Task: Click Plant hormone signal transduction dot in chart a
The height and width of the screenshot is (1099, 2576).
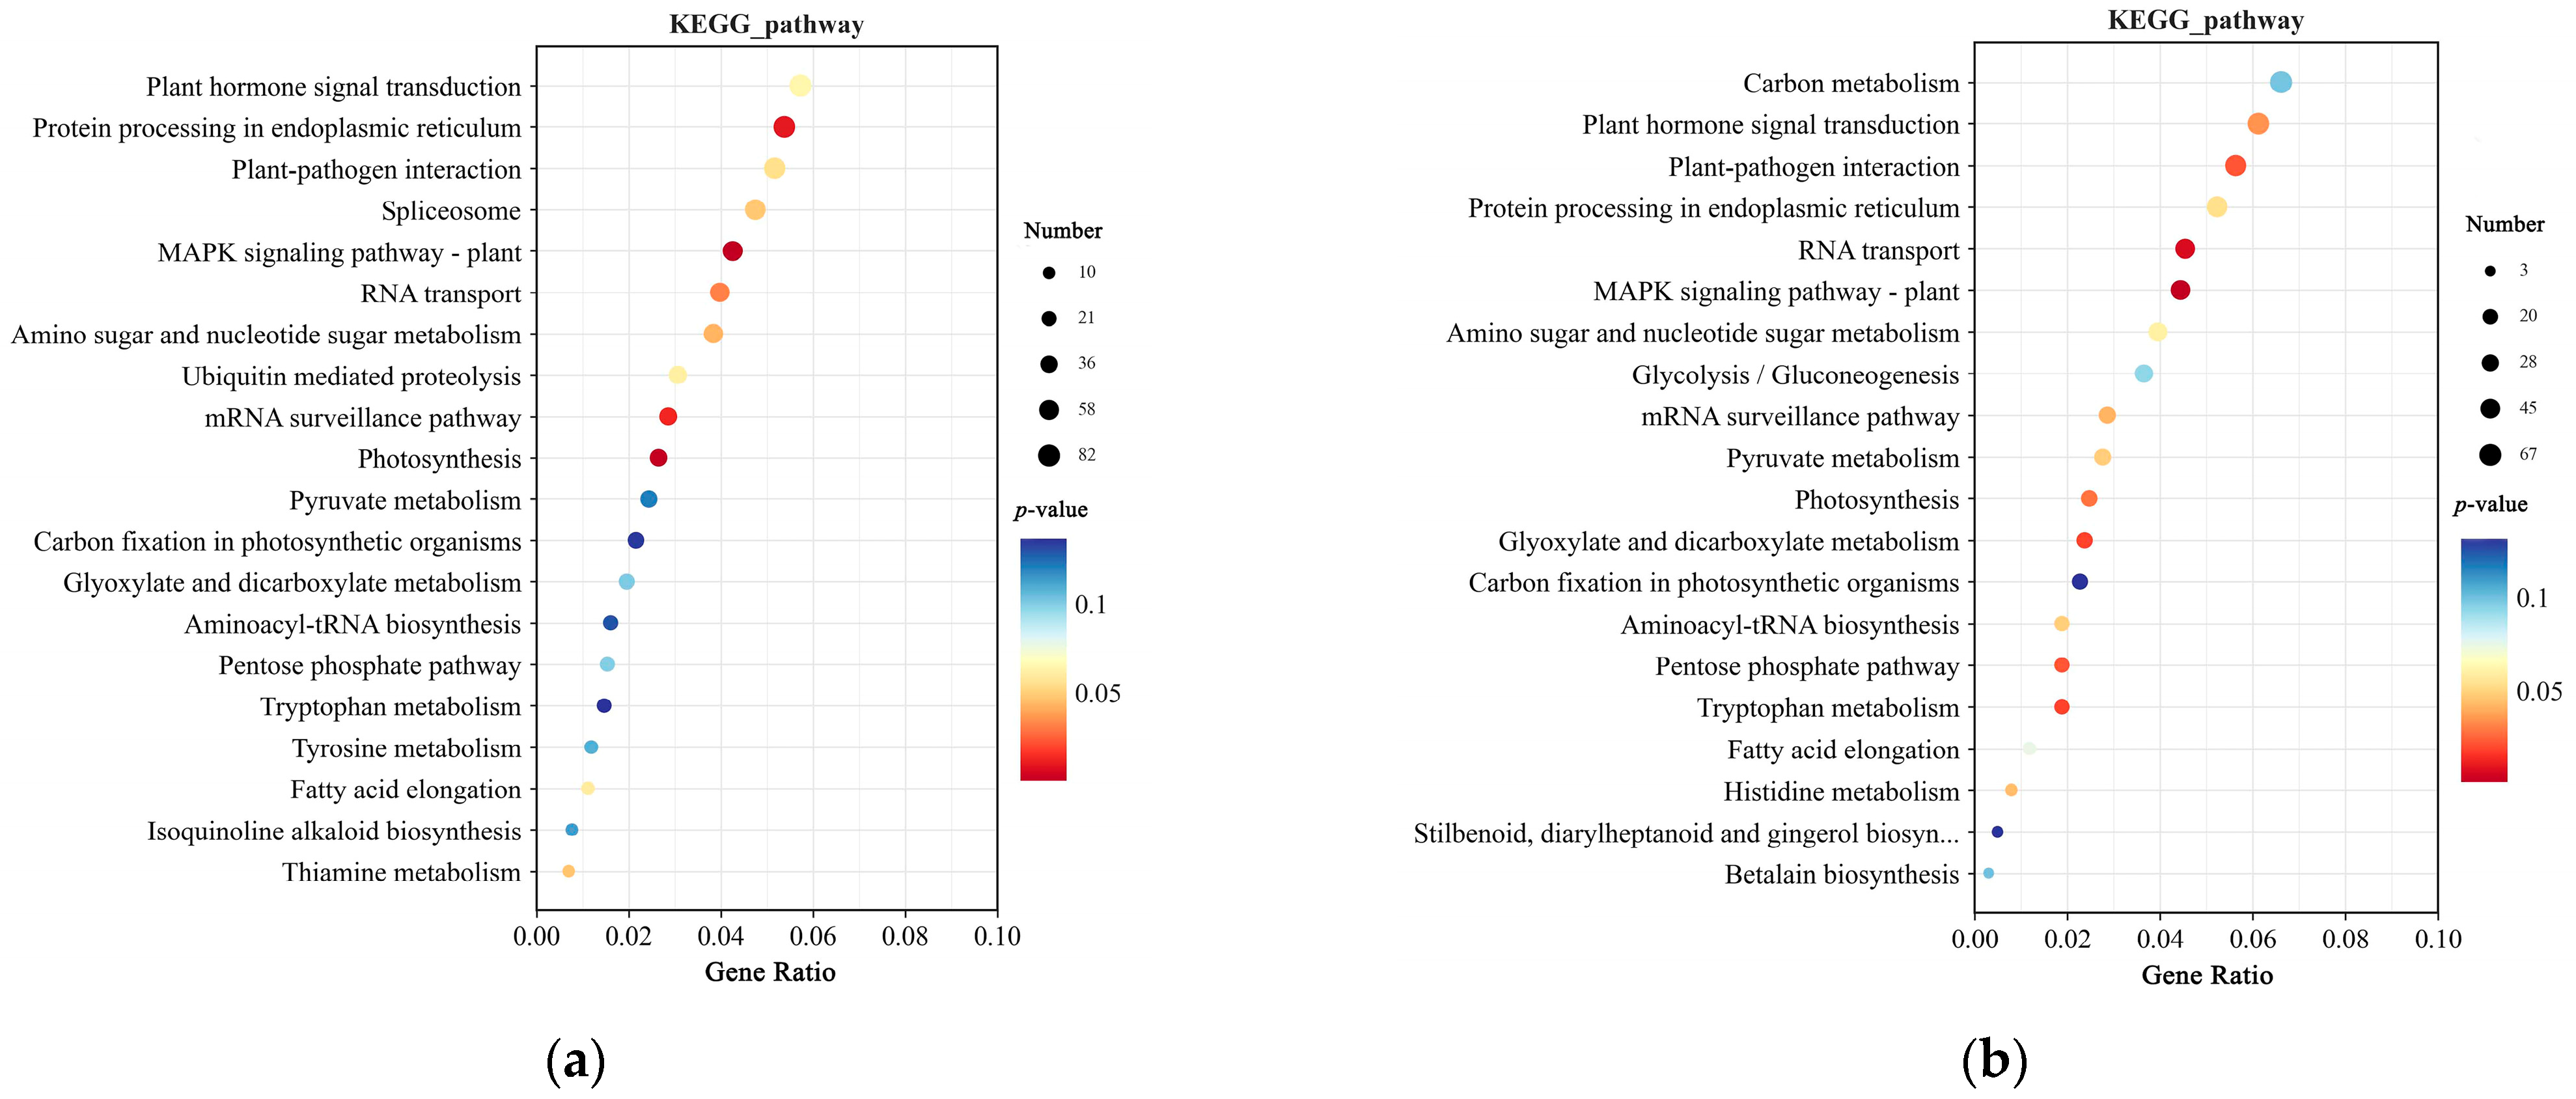Action: point(800,86)
